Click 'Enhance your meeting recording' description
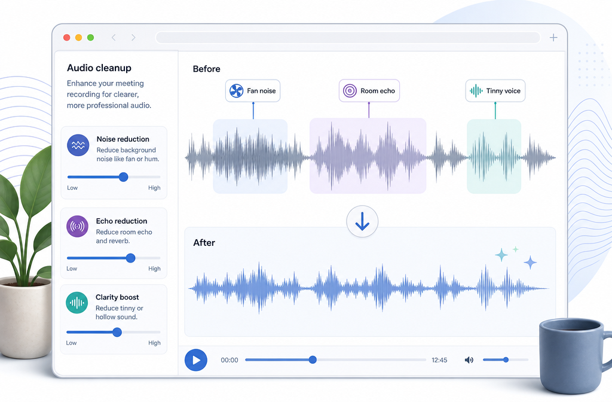Viewport: 612px width, 402px height. (x=109, y=94)
